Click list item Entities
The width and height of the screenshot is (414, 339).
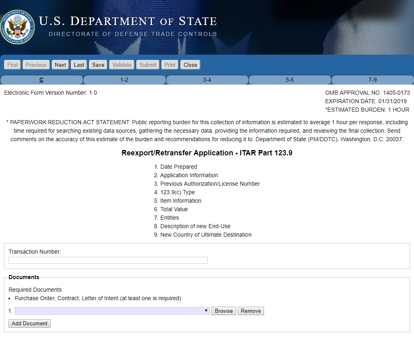(169, 218)
